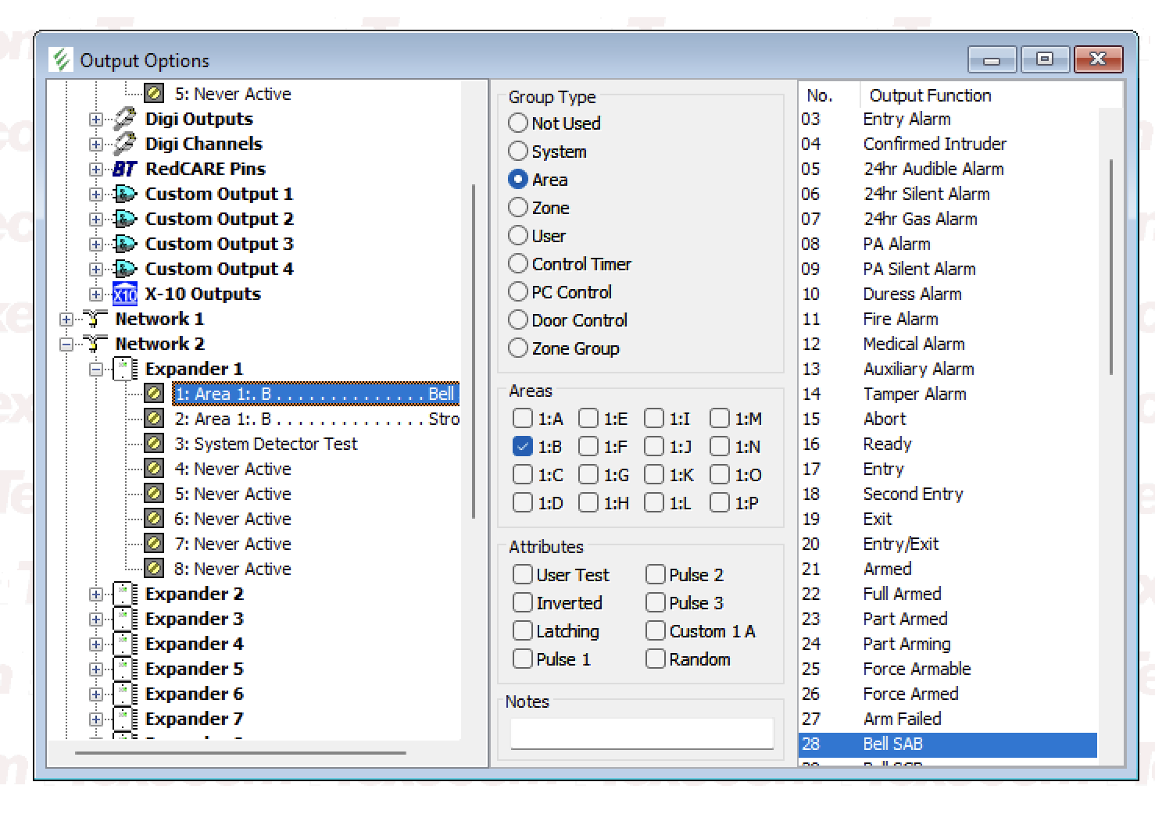The image size is (1155, 814).
Task: Click the No. column header
Action: tap(820, 95)
